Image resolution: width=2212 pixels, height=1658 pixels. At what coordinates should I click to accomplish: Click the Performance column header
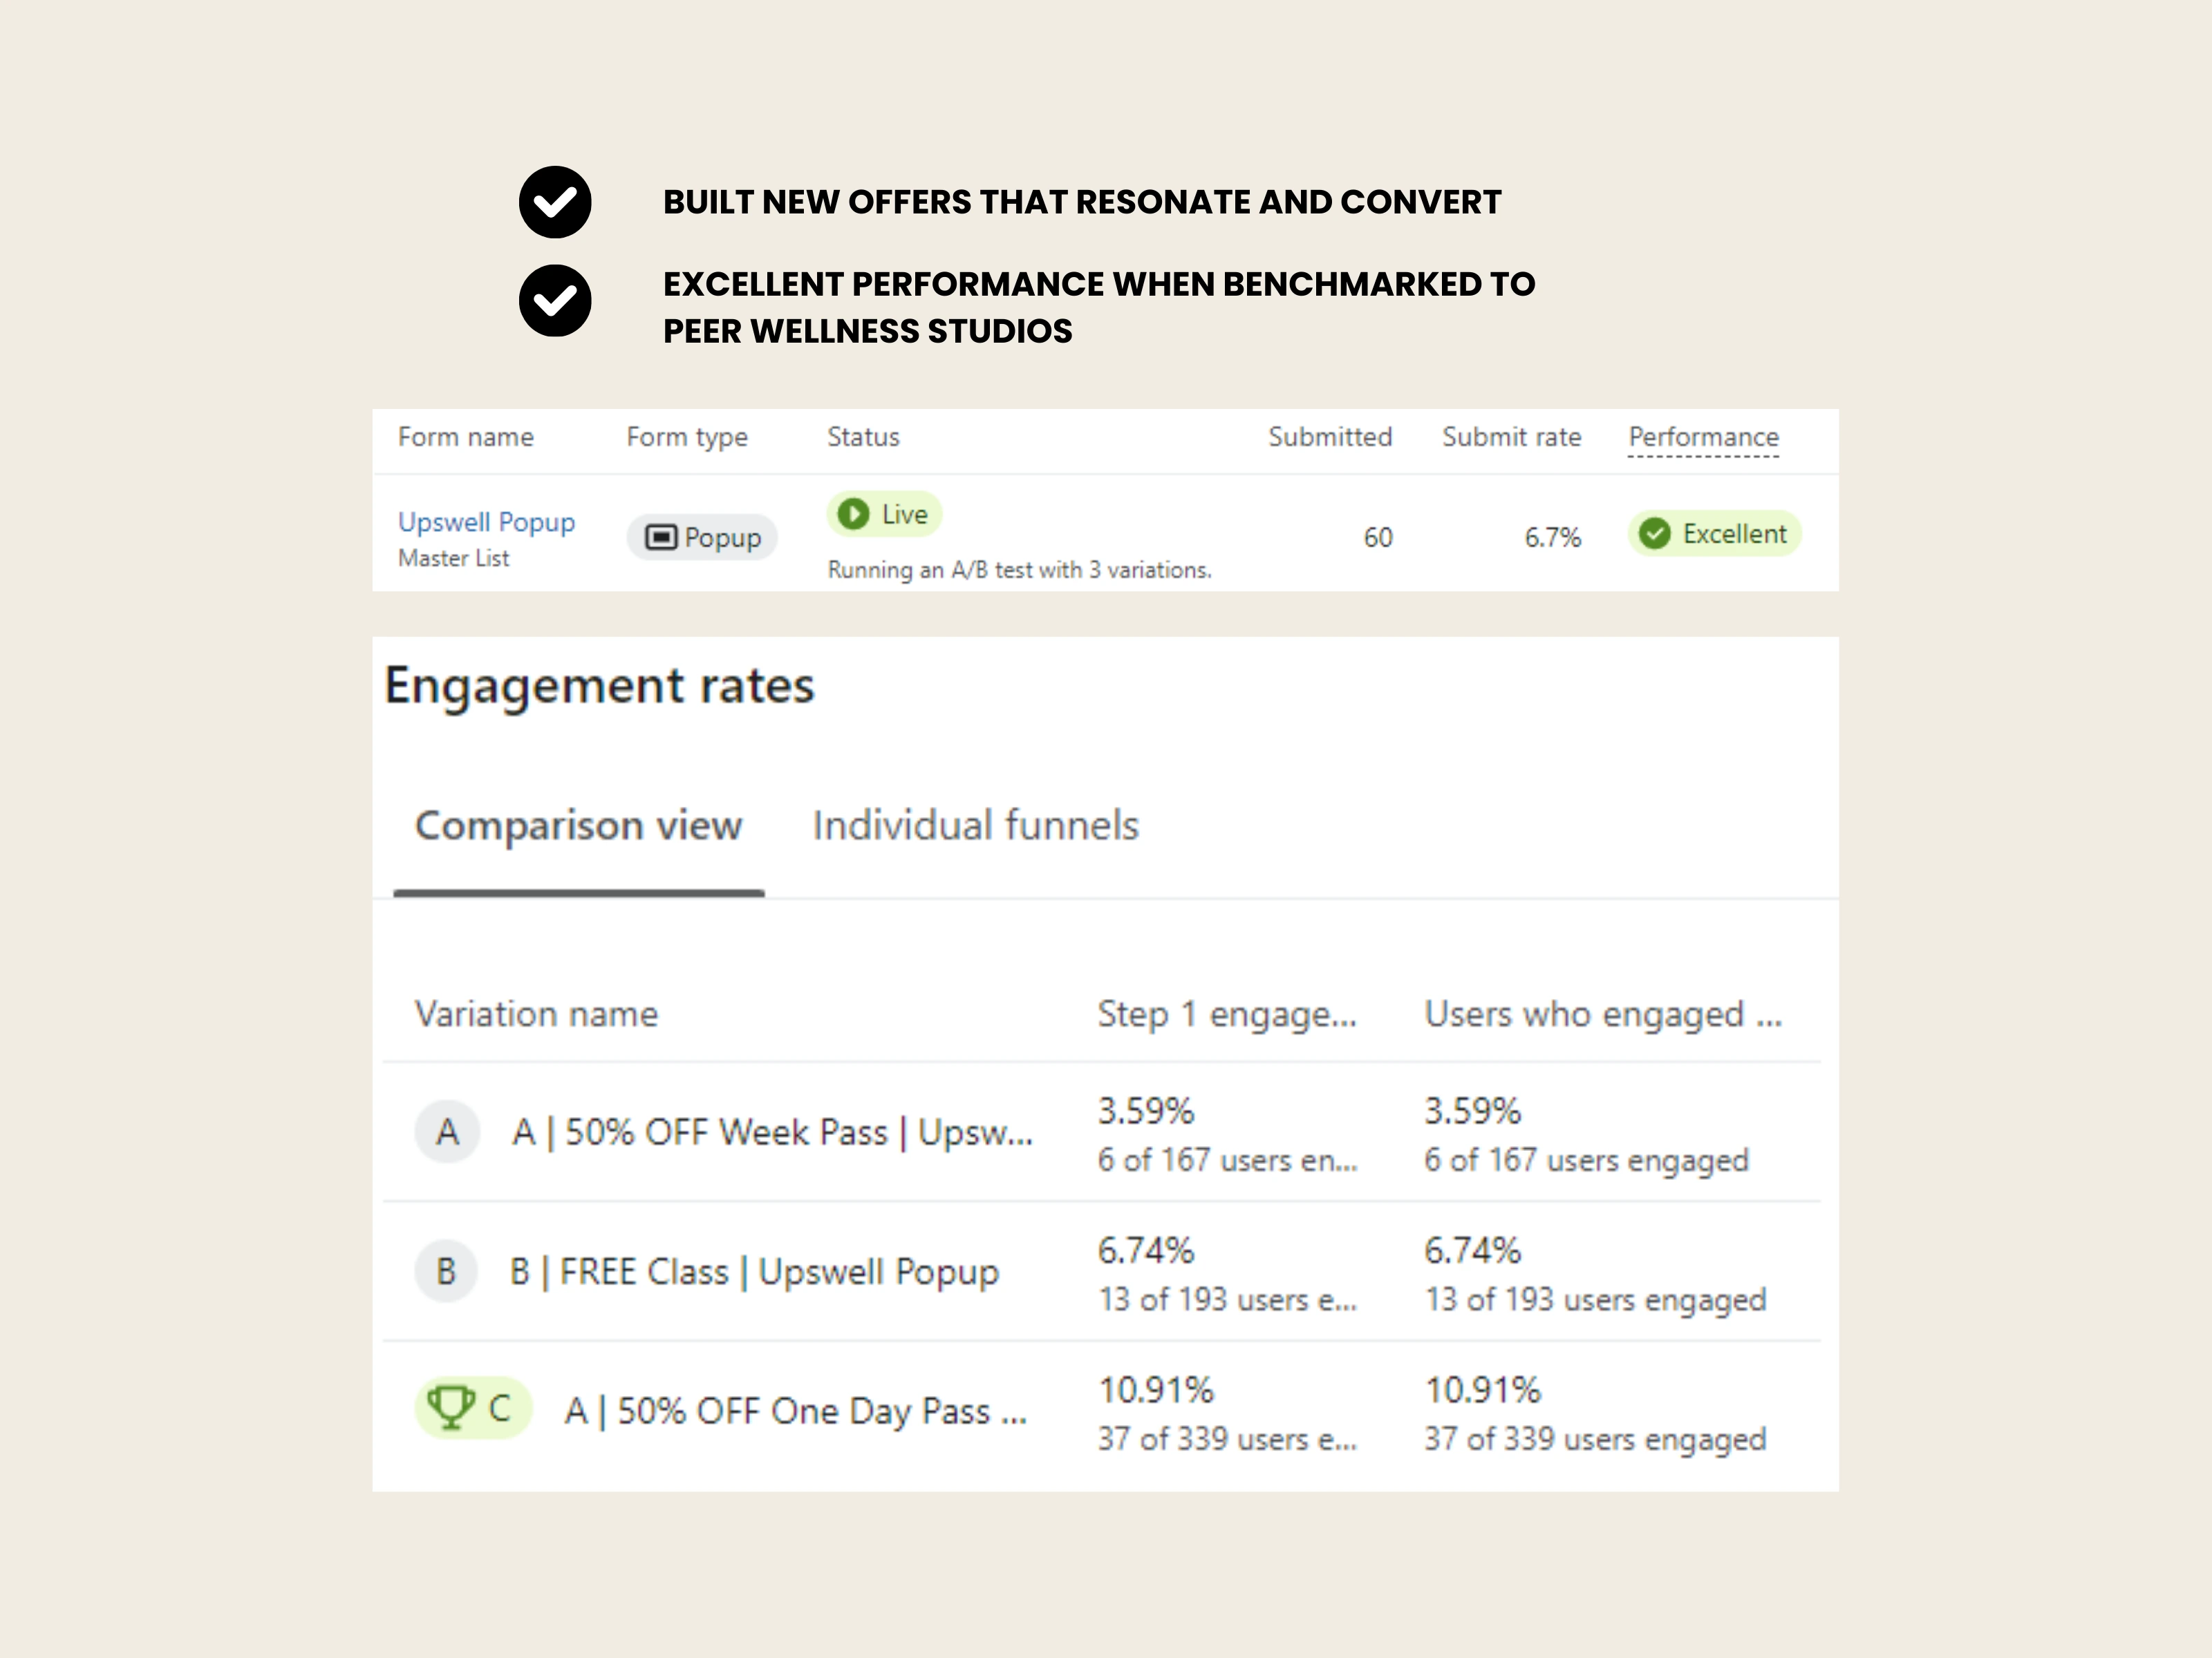point(1703,438)
